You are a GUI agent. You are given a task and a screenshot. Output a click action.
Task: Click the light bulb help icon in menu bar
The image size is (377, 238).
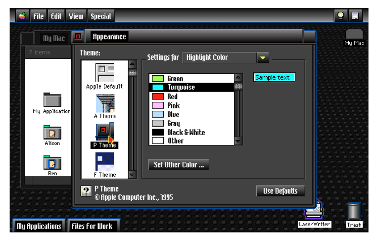(341, 16)
